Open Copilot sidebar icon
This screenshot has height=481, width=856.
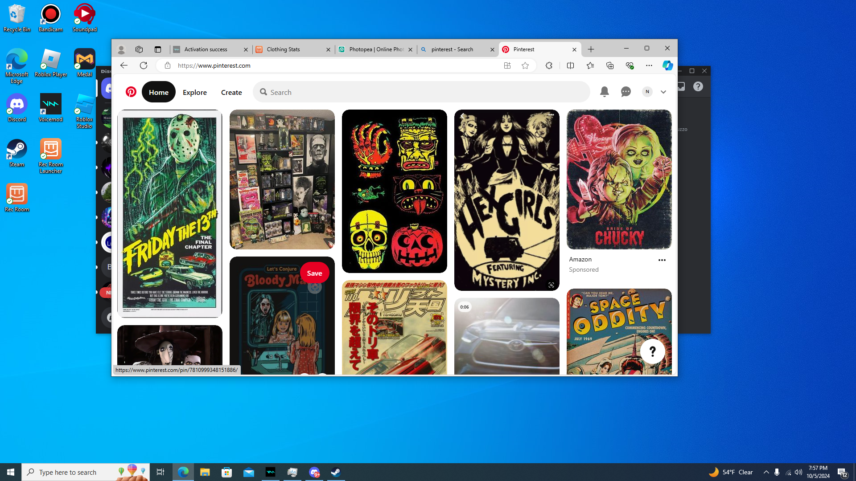[x=667, y=65]
